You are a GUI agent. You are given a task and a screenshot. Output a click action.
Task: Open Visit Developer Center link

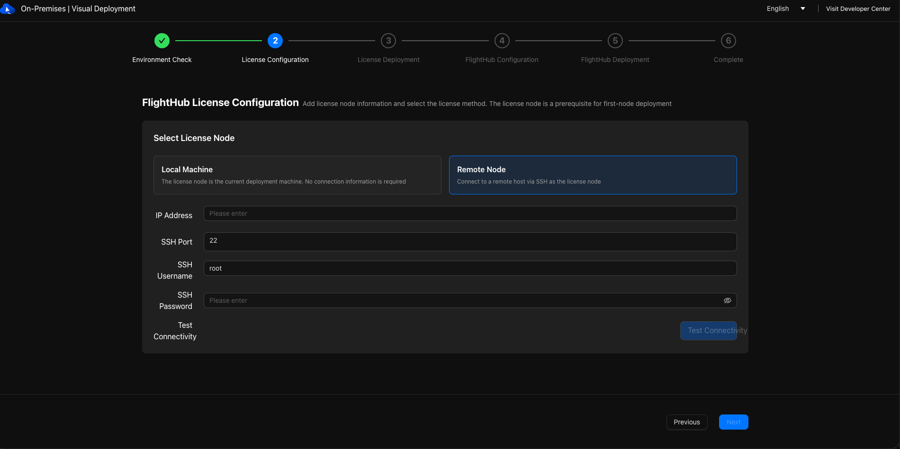click(x=858, y=9)
